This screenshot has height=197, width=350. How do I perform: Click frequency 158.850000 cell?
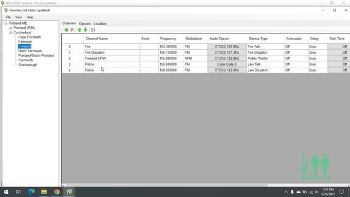click(171, 70)
